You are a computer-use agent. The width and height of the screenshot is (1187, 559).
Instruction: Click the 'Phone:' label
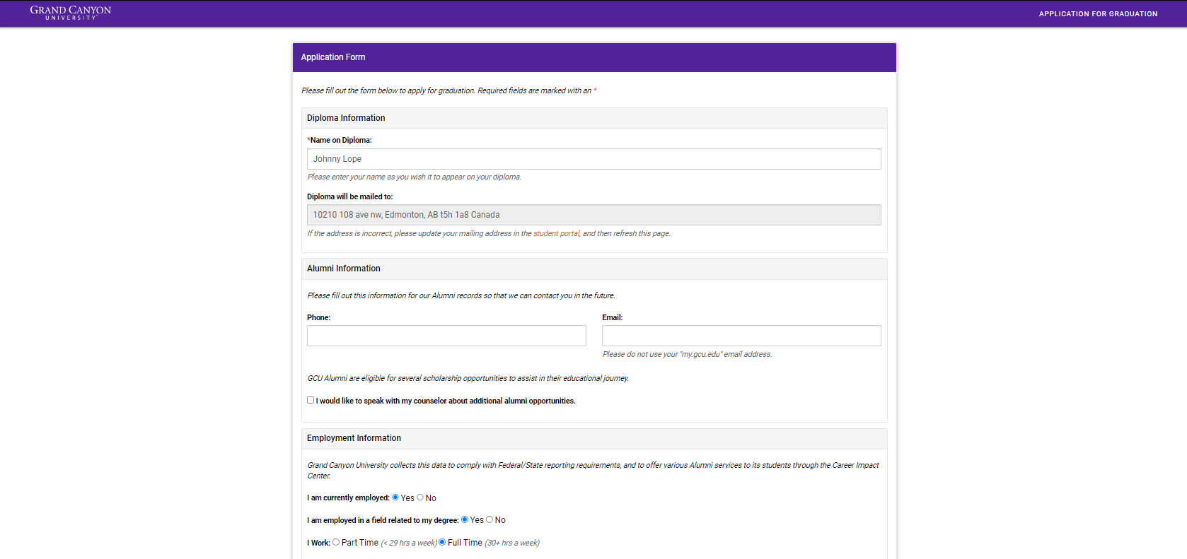[319, 317]
